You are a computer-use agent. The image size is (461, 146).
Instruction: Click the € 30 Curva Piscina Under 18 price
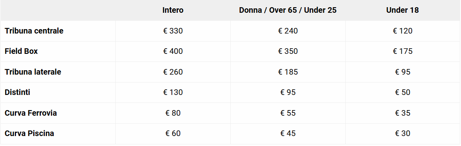pos(403,133)
